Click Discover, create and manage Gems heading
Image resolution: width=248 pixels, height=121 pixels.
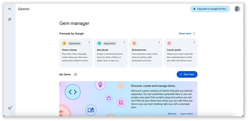[x=153, y=86]
